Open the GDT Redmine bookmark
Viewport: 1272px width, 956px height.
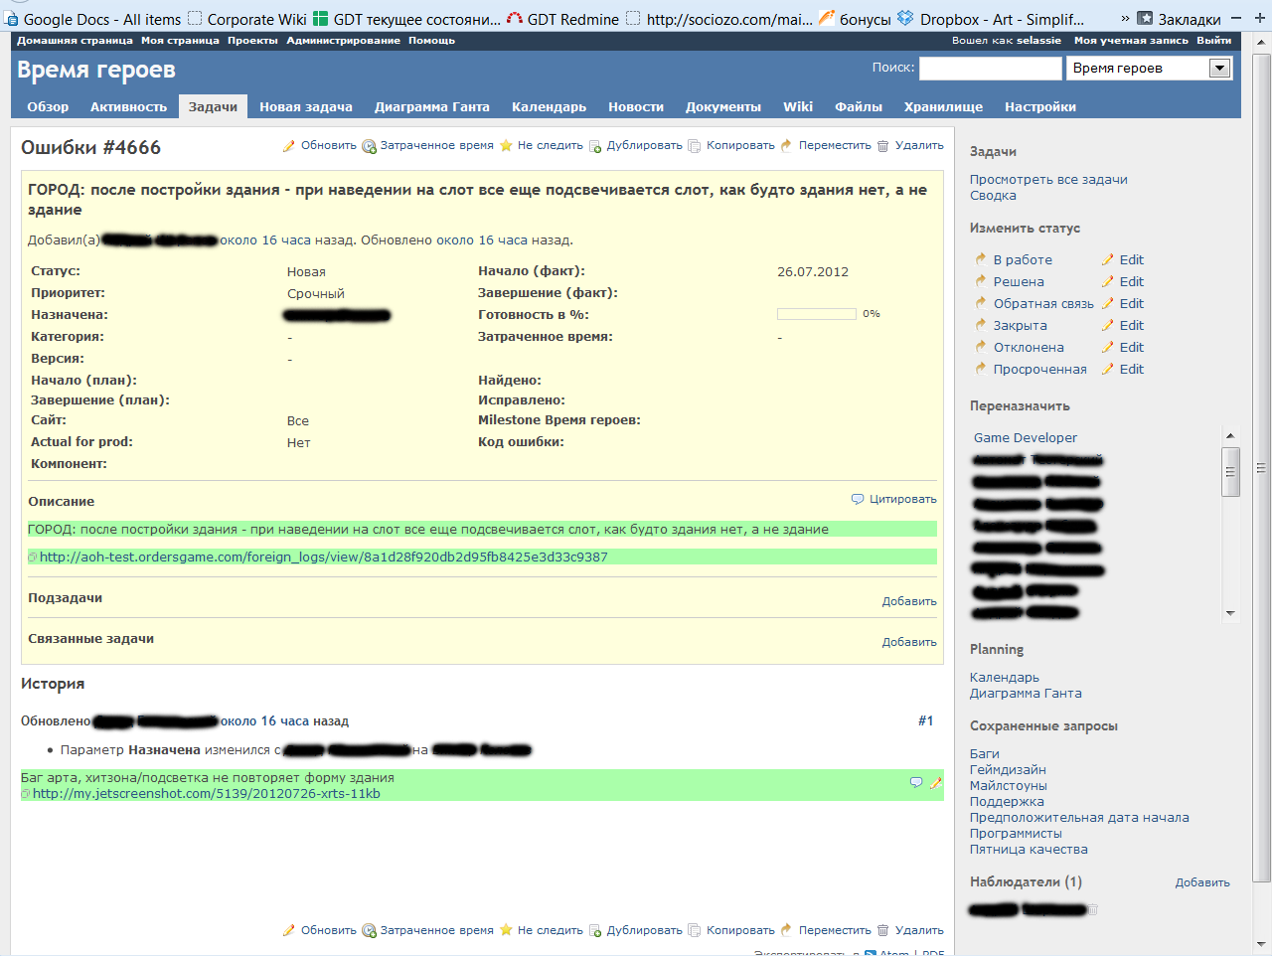(562, 19)
